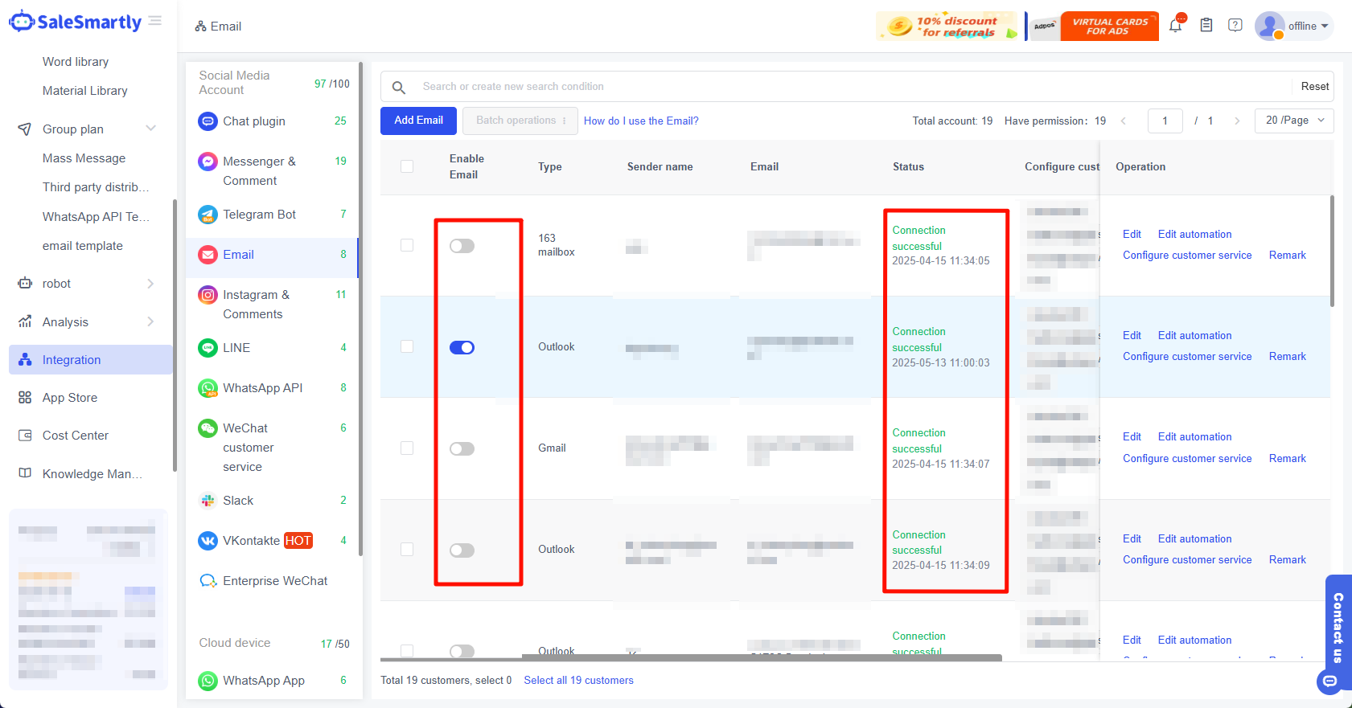
Task: Expand the robot menu chevron
Action: click(150, 284)
